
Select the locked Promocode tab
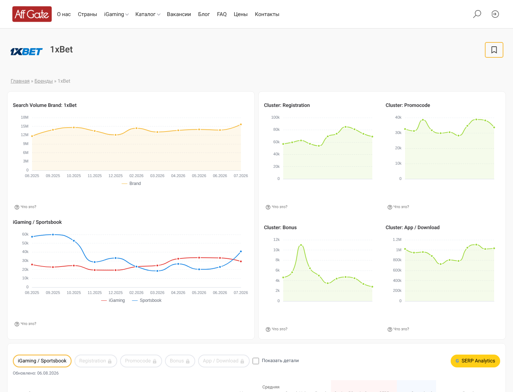click(141, 361)
